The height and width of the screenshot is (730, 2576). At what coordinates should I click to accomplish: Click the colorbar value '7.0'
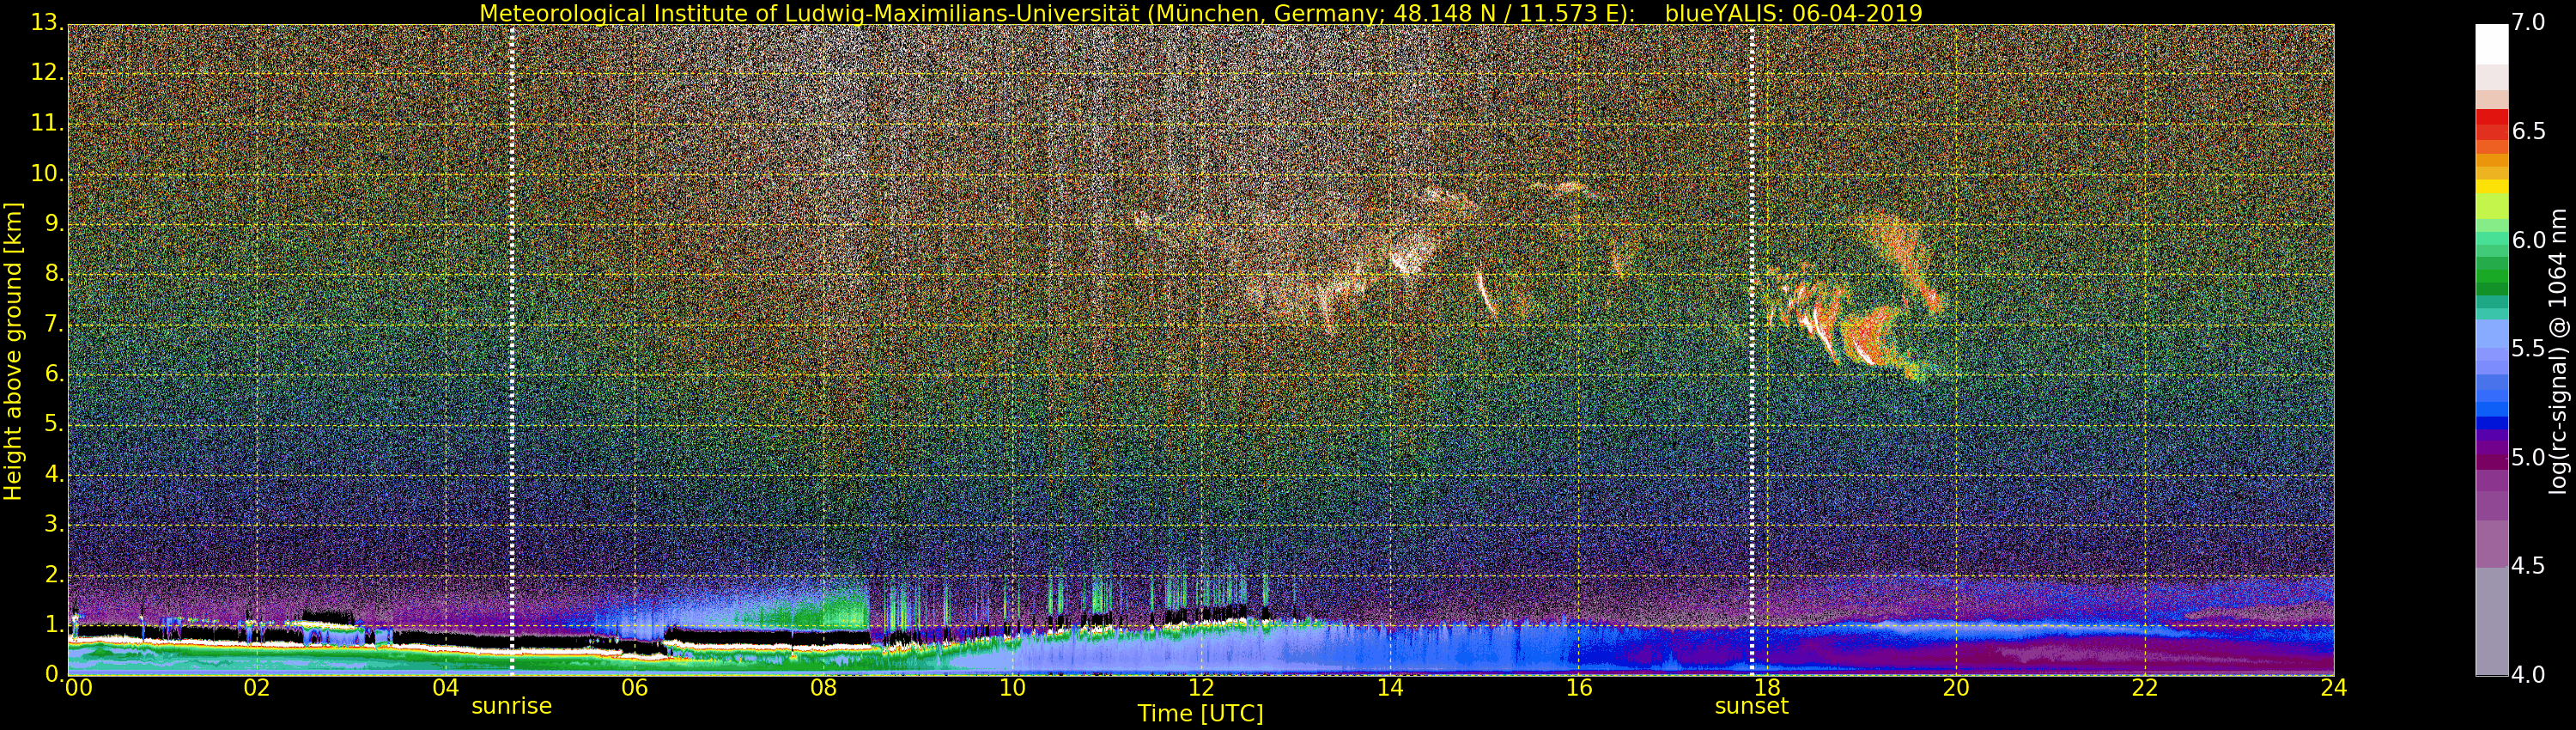(x=2528, y=23)
